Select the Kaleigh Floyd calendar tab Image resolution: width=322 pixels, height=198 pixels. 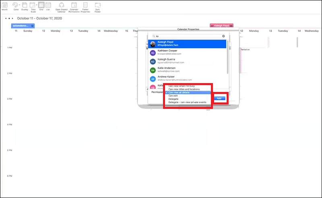click(x=221, y=26)
